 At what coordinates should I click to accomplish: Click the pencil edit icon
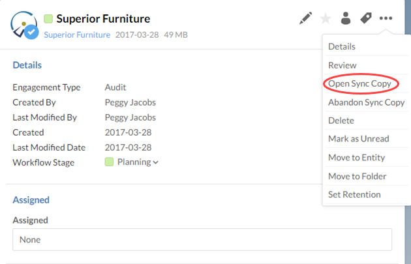(x=305, y=18)
